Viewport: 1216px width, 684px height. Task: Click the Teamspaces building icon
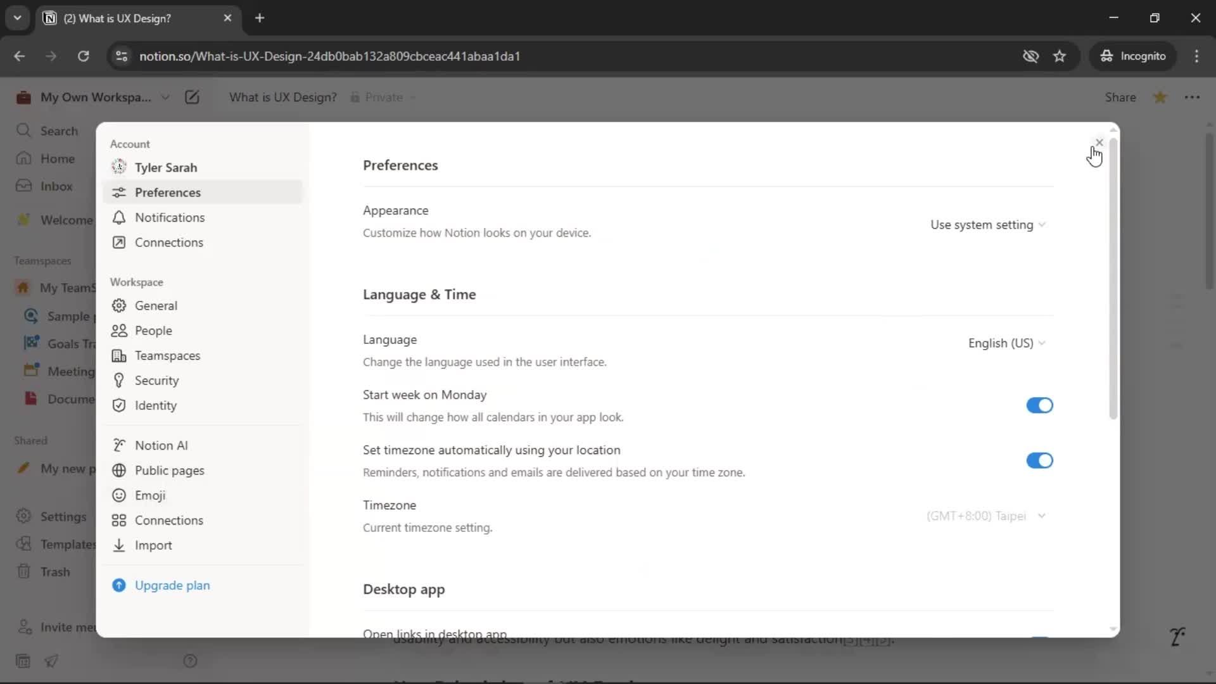click(118, 355)
